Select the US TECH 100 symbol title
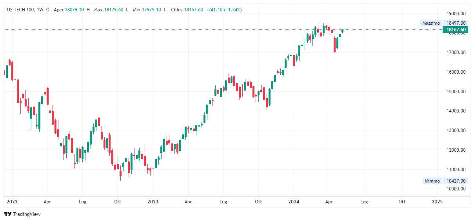Image resolution: width=474 pixels, height=221 pixels. pos(21,10)
